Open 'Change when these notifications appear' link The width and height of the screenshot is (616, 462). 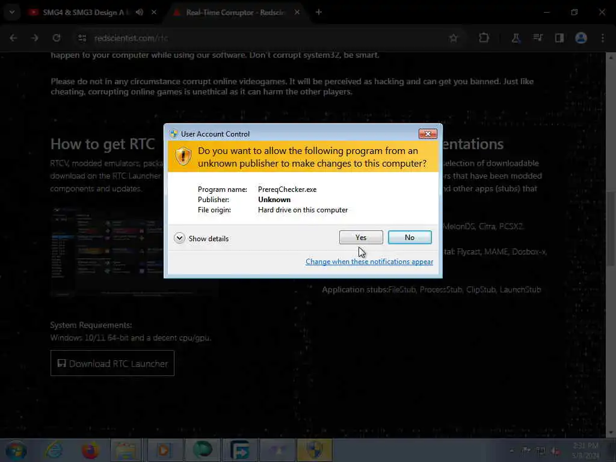click(369, 262)
